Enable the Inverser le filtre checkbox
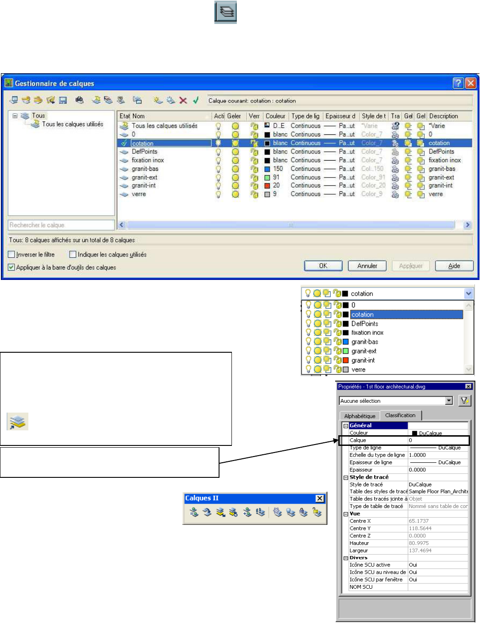Image resolution: width=482 pixels, height=626 pixels. [12, 255]
